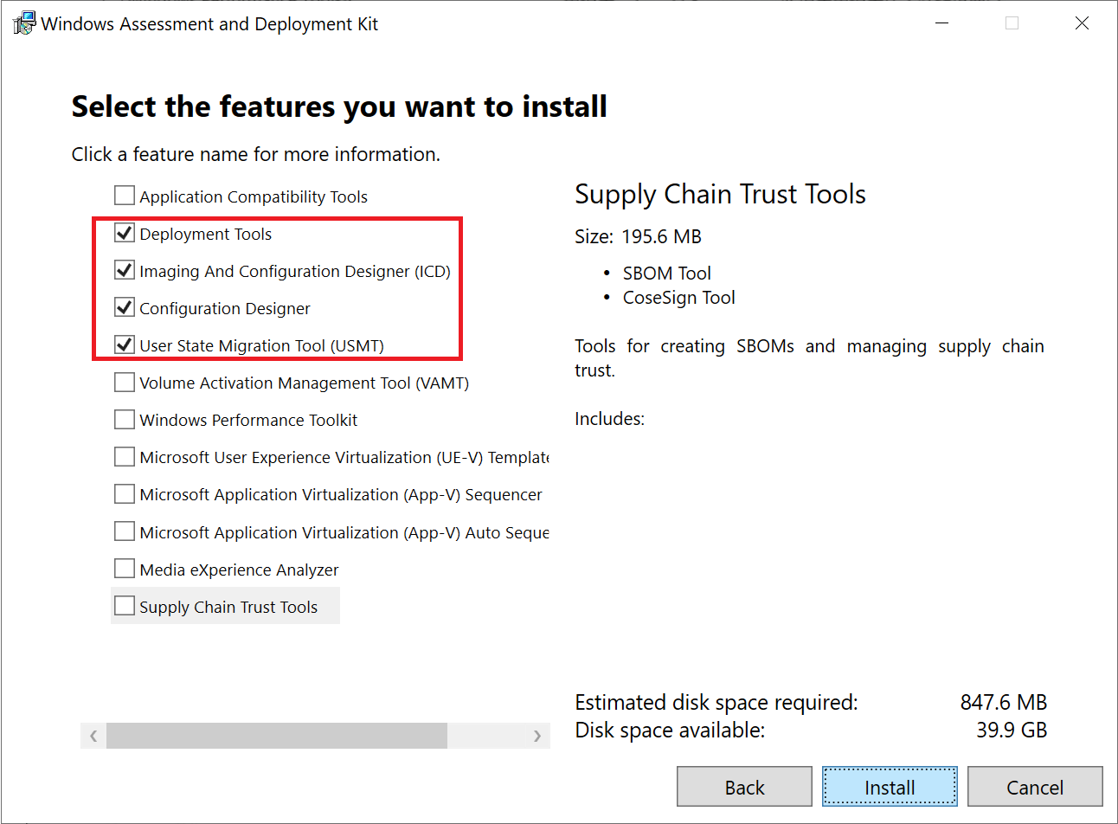Uncheck Deployment Tools
Image resolution: width=1118 pixels, height=824 pixels.
[124, 232]
